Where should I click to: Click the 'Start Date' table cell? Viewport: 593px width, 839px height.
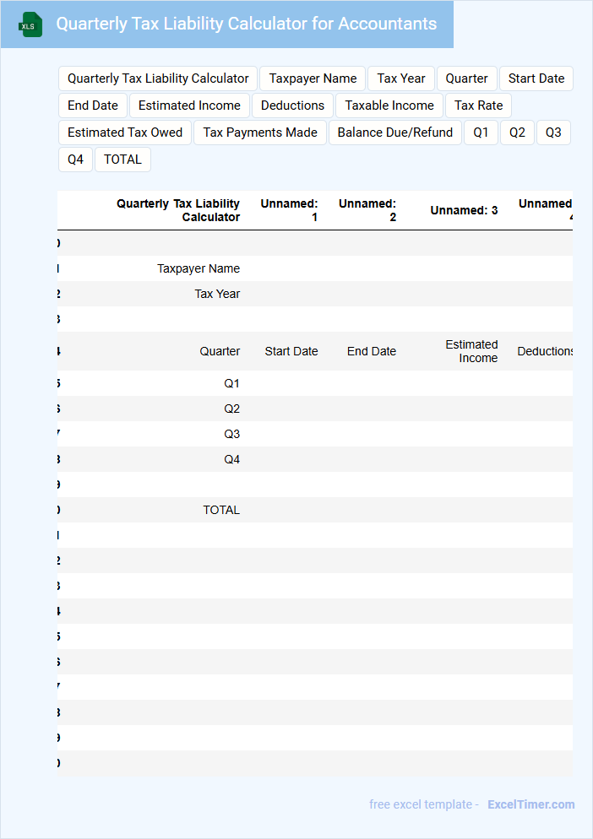(x=291, y=351)
